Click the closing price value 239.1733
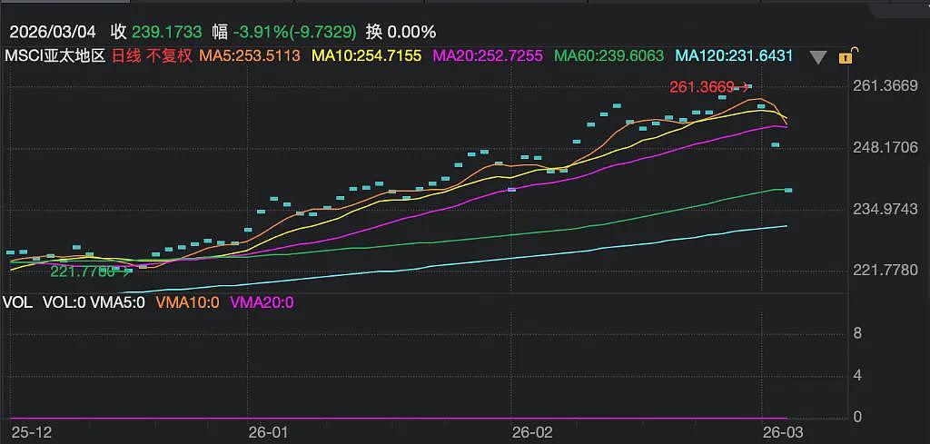Screen dimensions: 930x444 167,32
